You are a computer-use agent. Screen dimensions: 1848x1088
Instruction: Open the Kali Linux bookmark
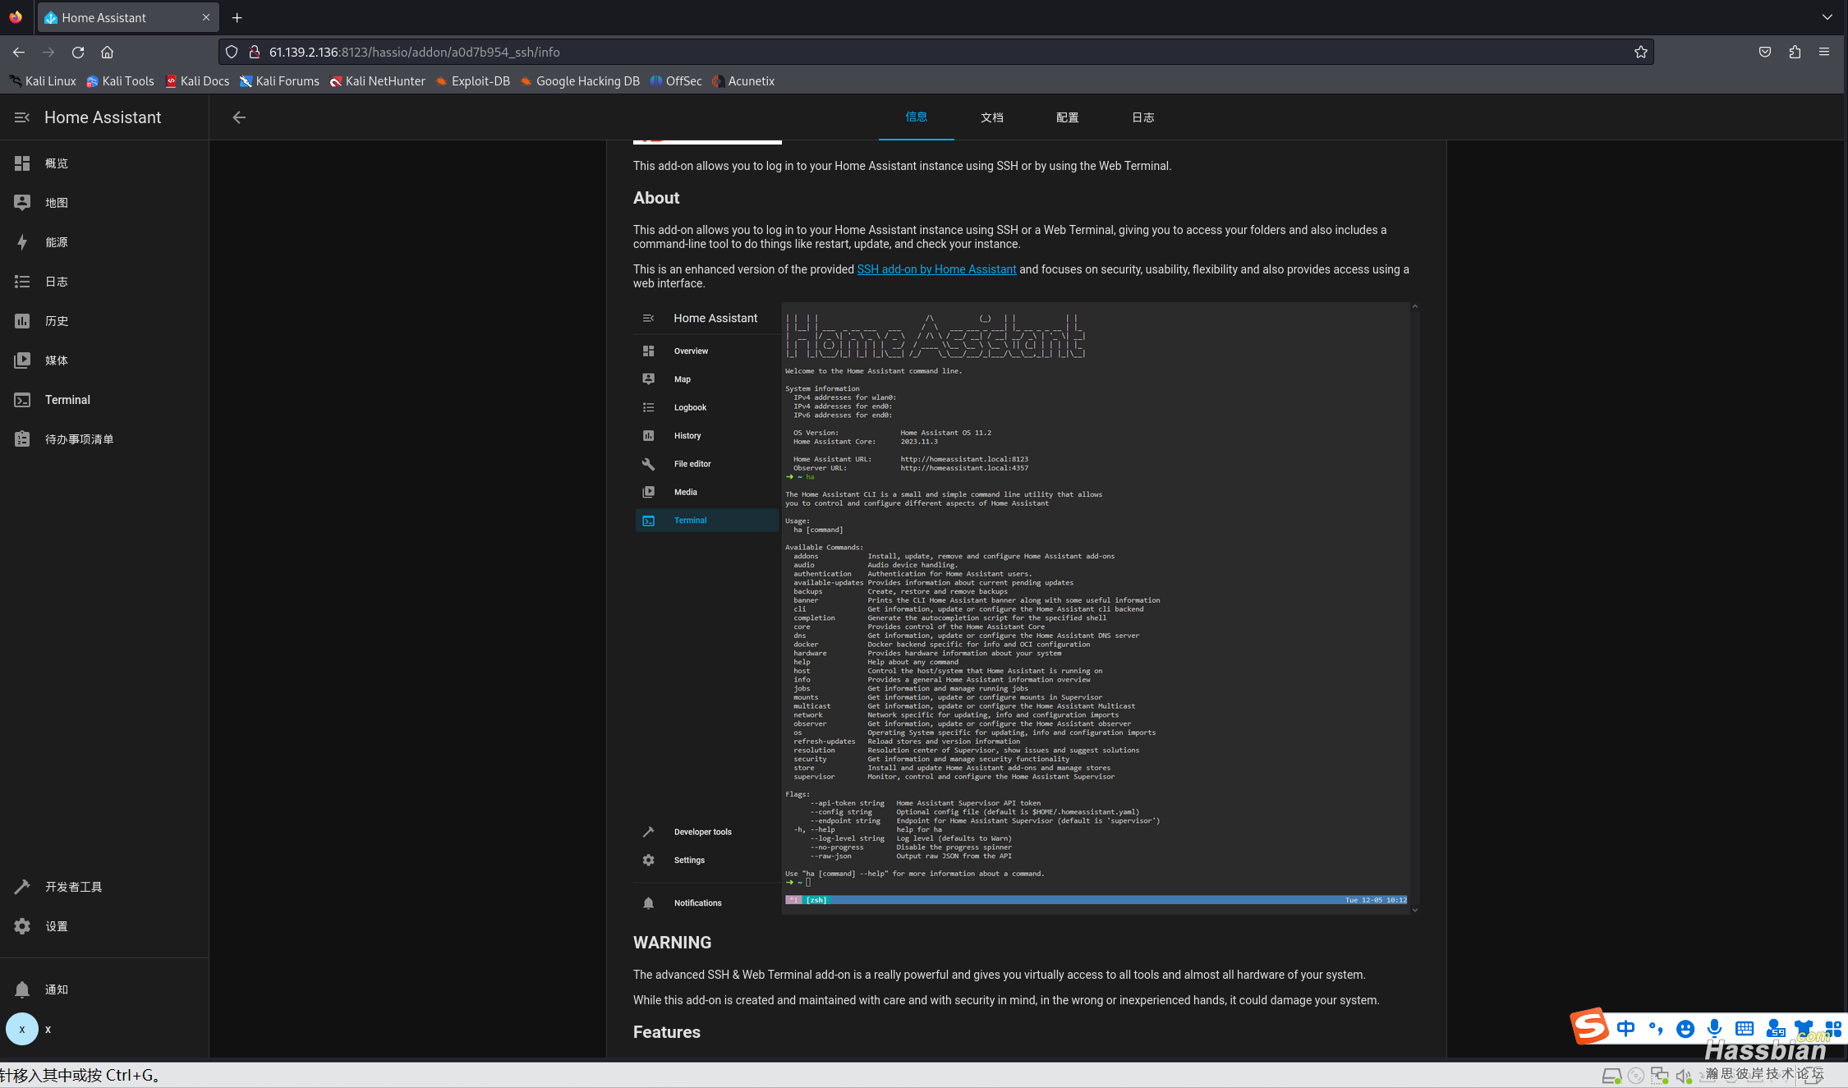pos(43,81)
